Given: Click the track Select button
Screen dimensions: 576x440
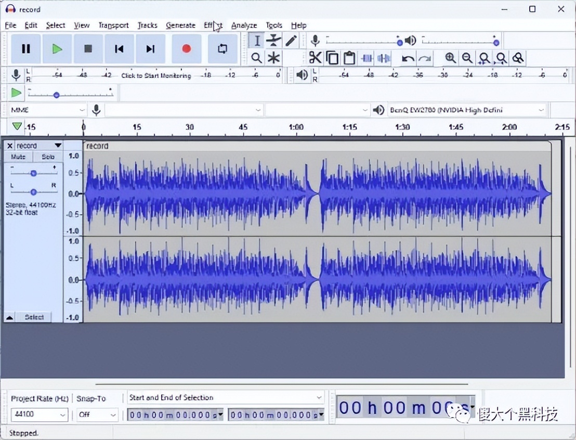Looking at the screenshot, I should 34,317.
